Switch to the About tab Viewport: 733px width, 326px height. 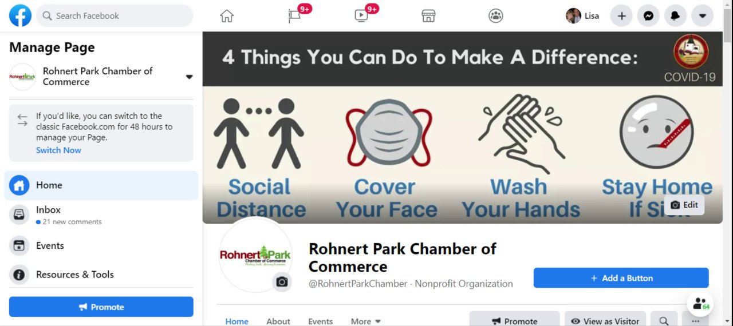click(278, 321)
